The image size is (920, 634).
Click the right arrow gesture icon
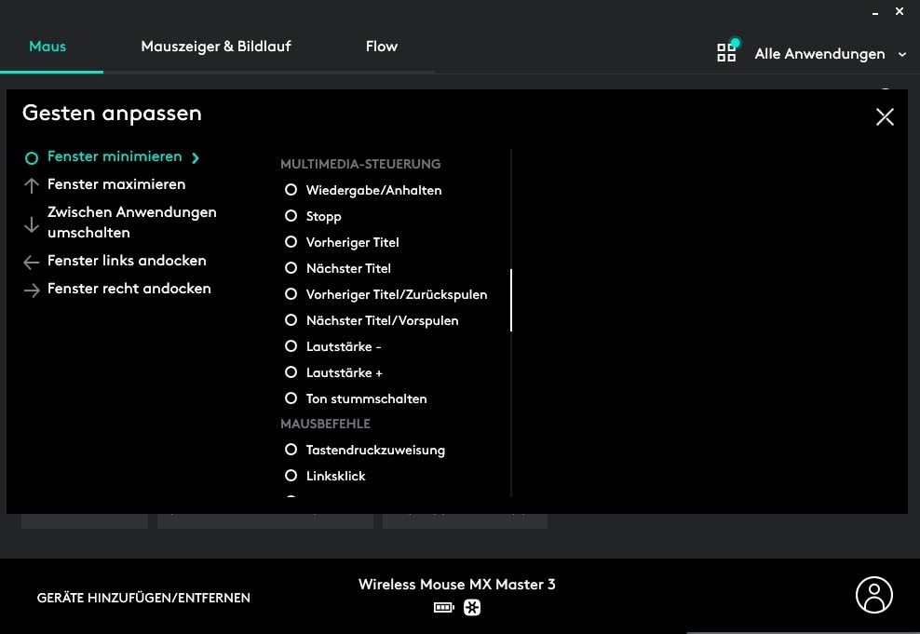click(x=32, y=290)
